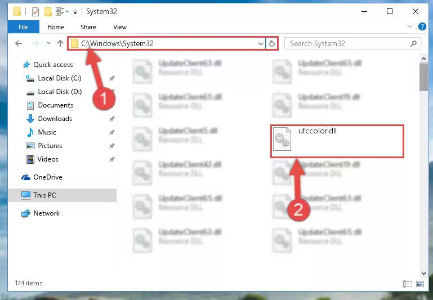Click the Network icon in sidebar
This screenshot has width=433, height=300.
[x=26, y=213]
